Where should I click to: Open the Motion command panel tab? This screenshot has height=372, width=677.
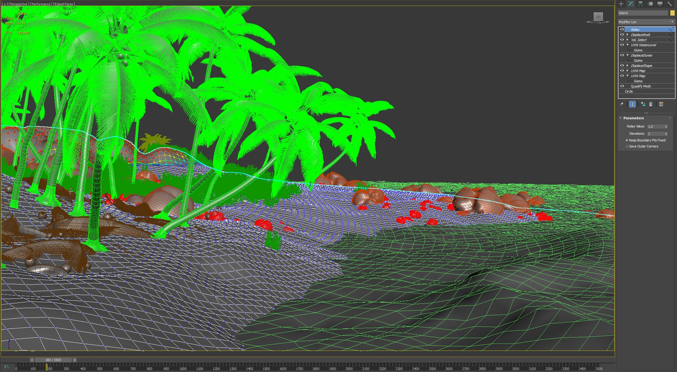coord(650,4)
